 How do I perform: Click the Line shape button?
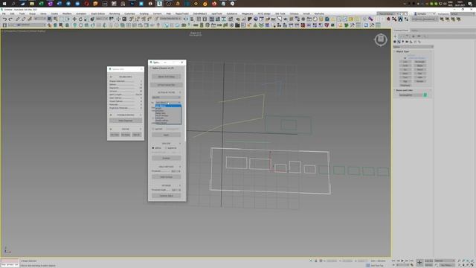(x=405, y=62)
